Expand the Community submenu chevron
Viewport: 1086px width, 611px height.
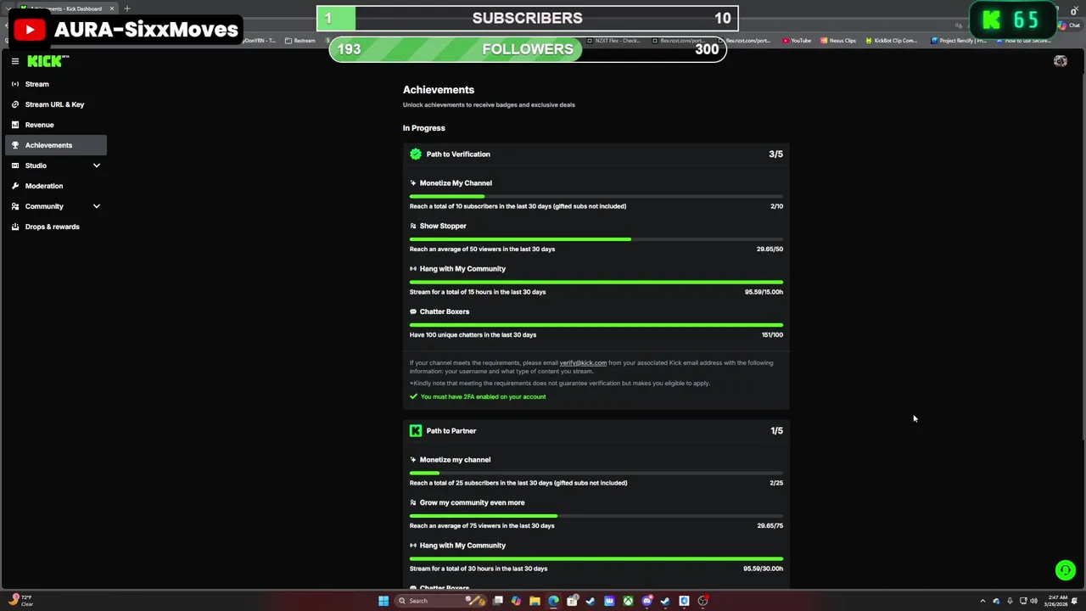click(x=96, y=206)
